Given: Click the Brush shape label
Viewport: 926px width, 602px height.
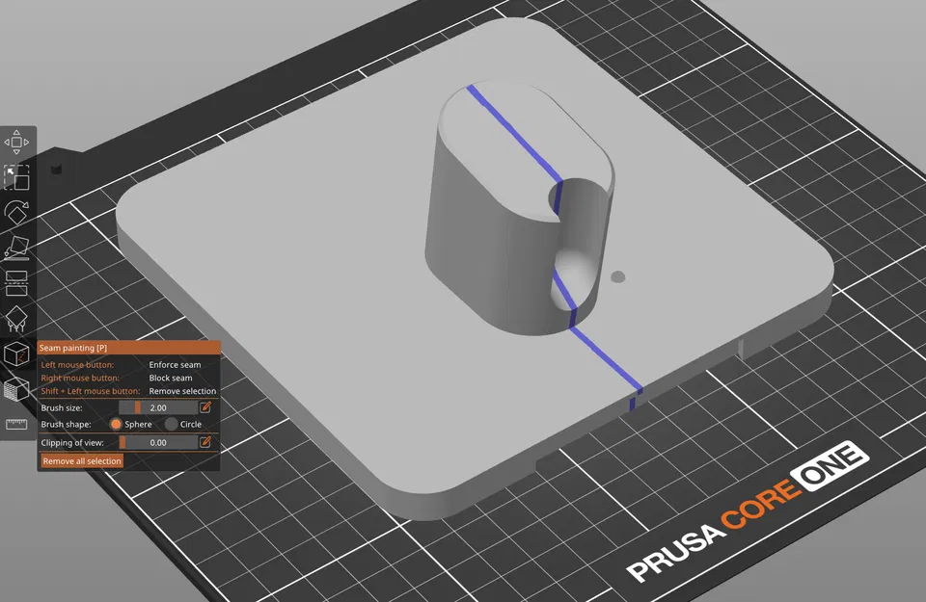Looking at the screenshot, I should coord(67,424).
